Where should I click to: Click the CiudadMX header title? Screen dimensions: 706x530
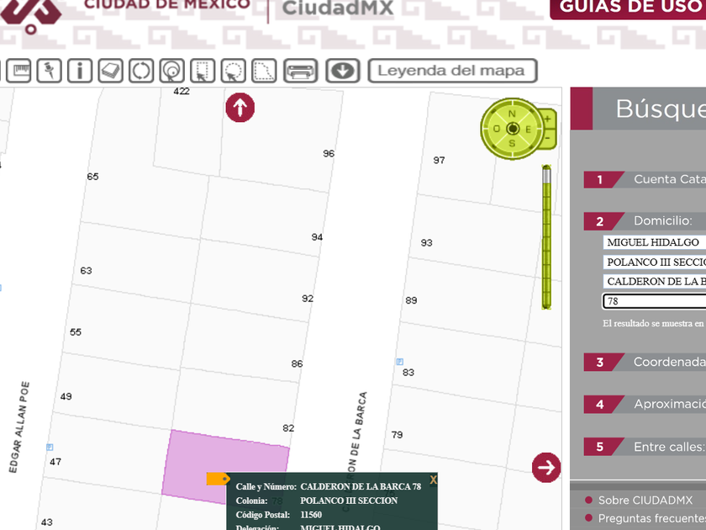click(x=338, y=8)
